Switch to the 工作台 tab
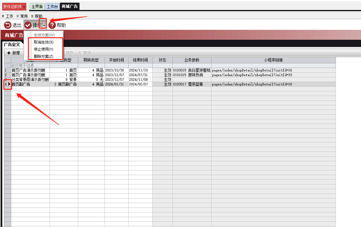Image resolution: width=361 pixels, height=227 pixels. [x=52, y=7]
